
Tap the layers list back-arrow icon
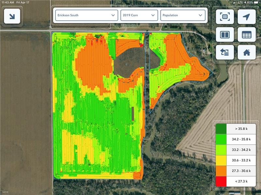tap(225, 52)
